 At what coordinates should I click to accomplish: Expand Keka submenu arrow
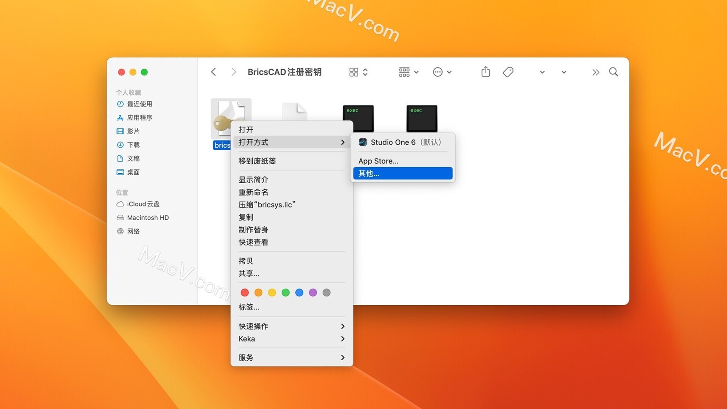pyautogui.click(x=343, y=339)
